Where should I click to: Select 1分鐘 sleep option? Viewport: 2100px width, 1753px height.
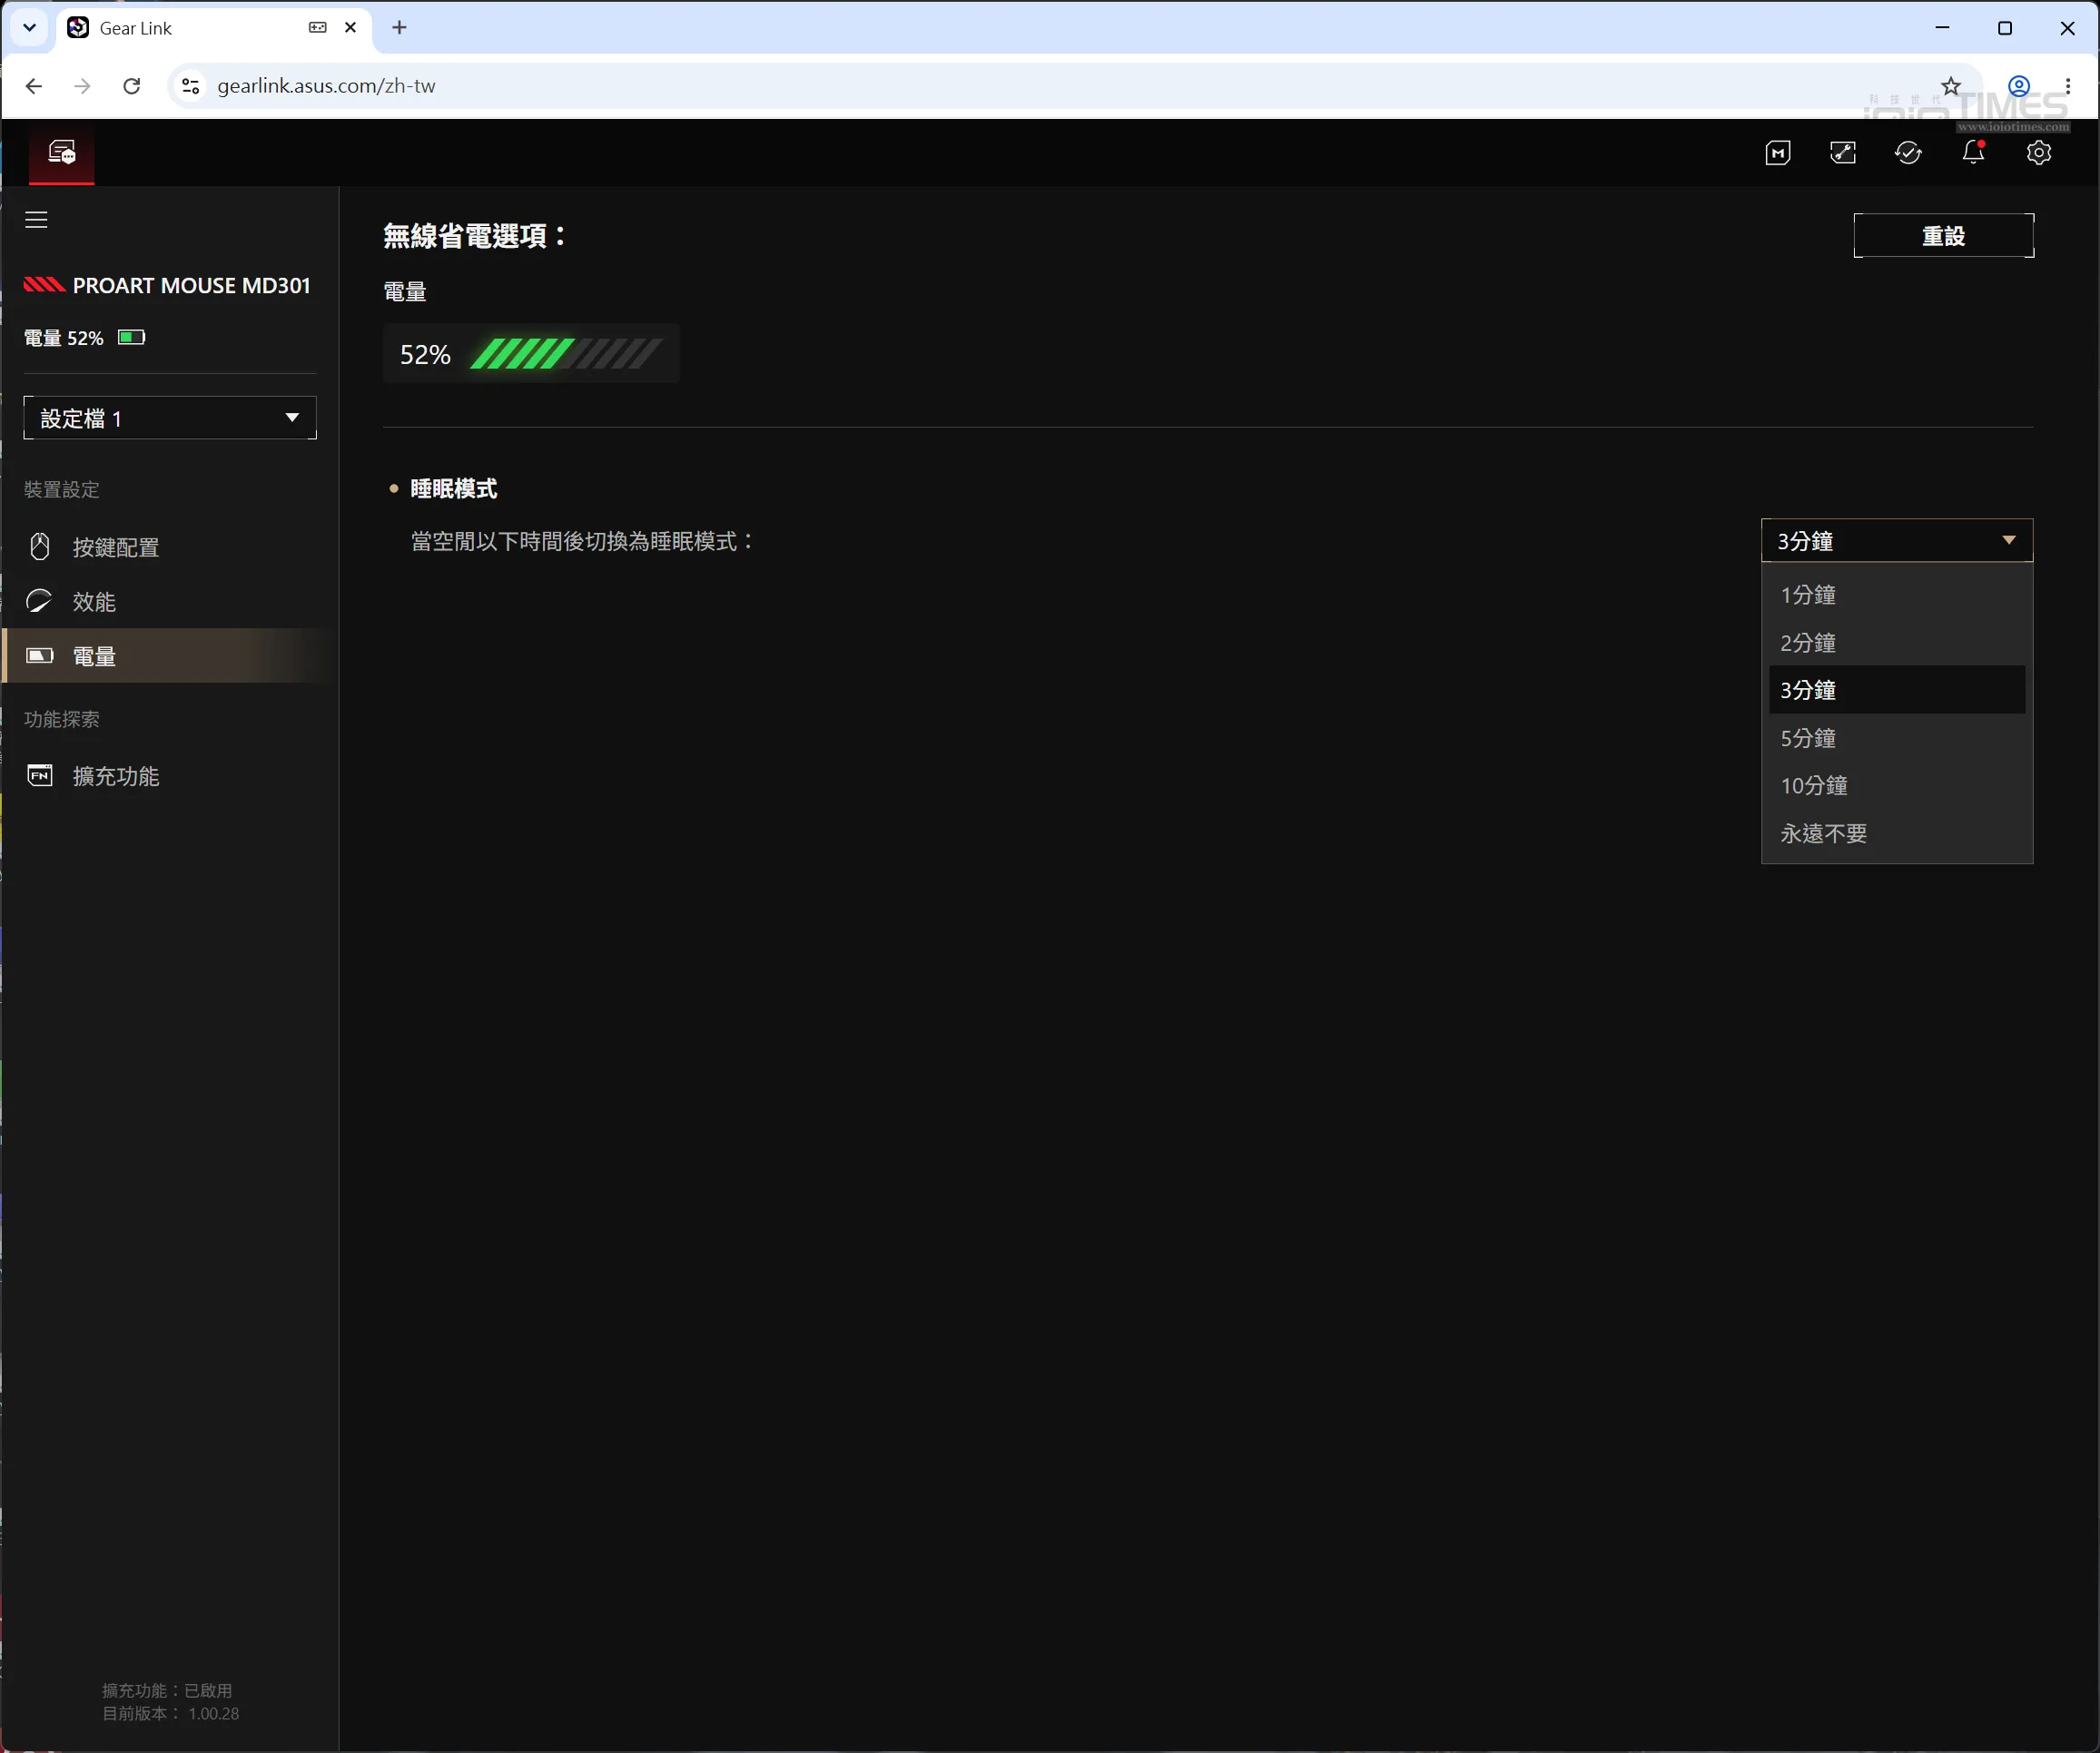click(1897, 595)
